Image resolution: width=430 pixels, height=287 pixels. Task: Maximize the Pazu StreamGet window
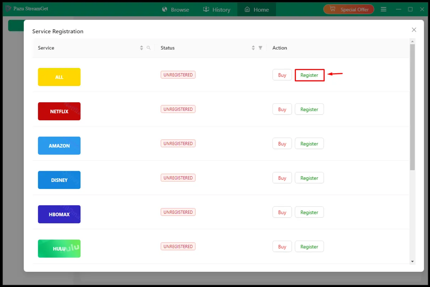pyautogui.click(x=410, y=9)
